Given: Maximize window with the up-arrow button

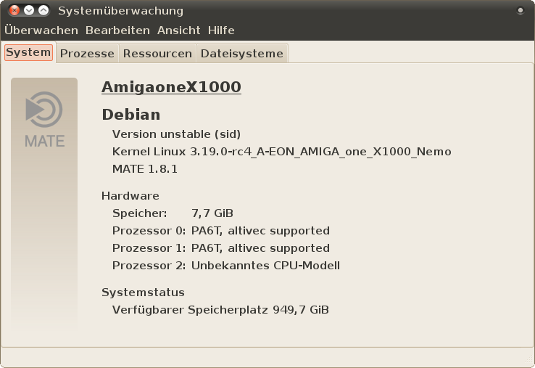Looking at the screenshot, I should tap(43, 11).
